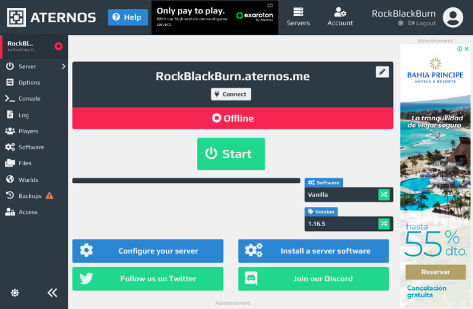Click the Aternos logo icon
This screenshot has width=473, height=309.
click(x=16, y=17)
